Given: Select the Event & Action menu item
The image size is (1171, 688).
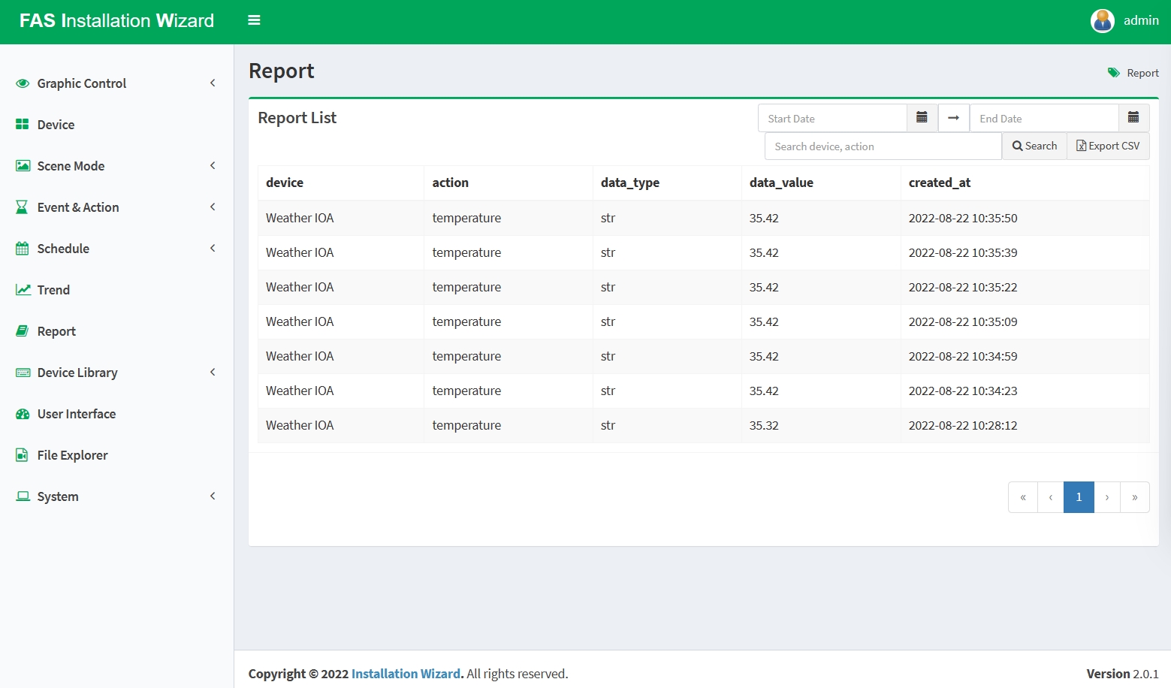Looking at the screenshot, I should point(78,207).
